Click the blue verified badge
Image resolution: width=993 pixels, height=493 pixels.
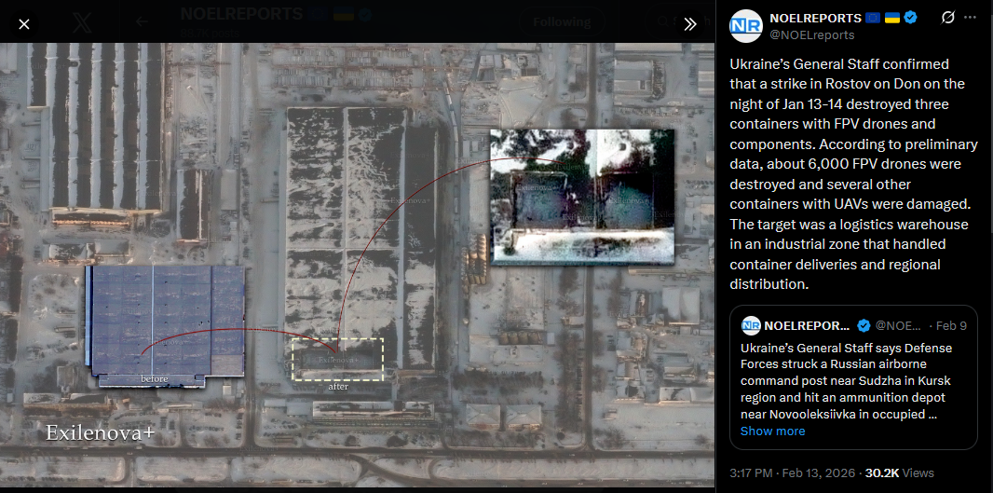click(911, 18)
